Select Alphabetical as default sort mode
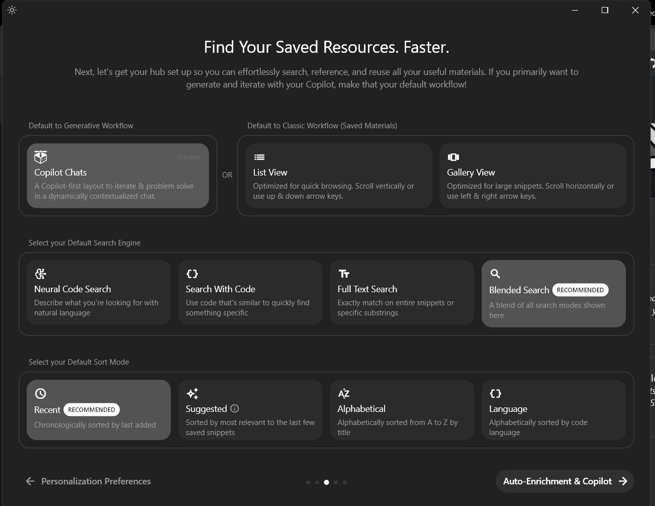The width and height of the screenshot is (655, 506). [x=402, y=409]
